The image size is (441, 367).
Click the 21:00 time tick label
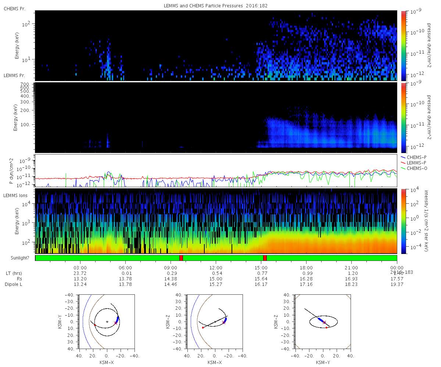pos(351,268)
